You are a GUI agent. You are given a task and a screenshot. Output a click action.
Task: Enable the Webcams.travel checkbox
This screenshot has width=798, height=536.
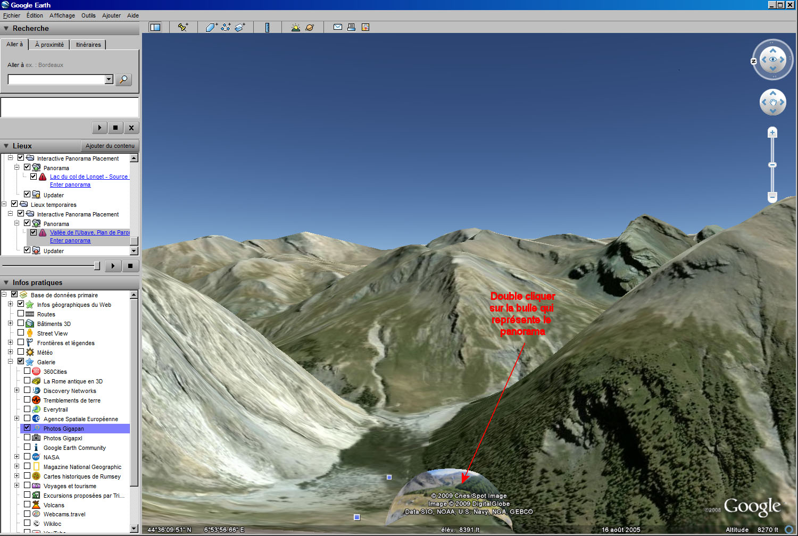(27, 514)
